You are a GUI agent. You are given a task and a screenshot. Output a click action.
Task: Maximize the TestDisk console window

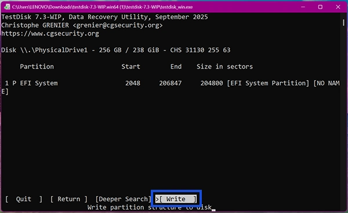click(320, 7)
